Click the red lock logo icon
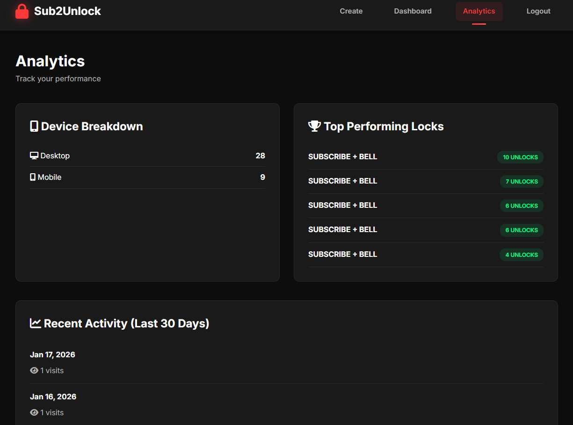The image size is (573, 425). pos(22,11)
